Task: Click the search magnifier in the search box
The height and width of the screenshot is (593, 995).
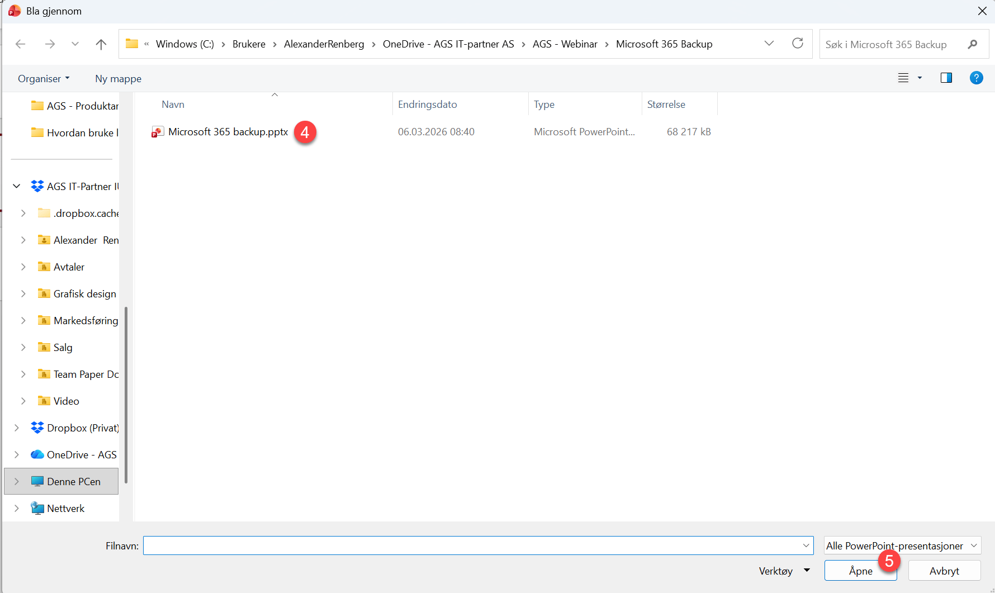Action: [x=973, y=44]
